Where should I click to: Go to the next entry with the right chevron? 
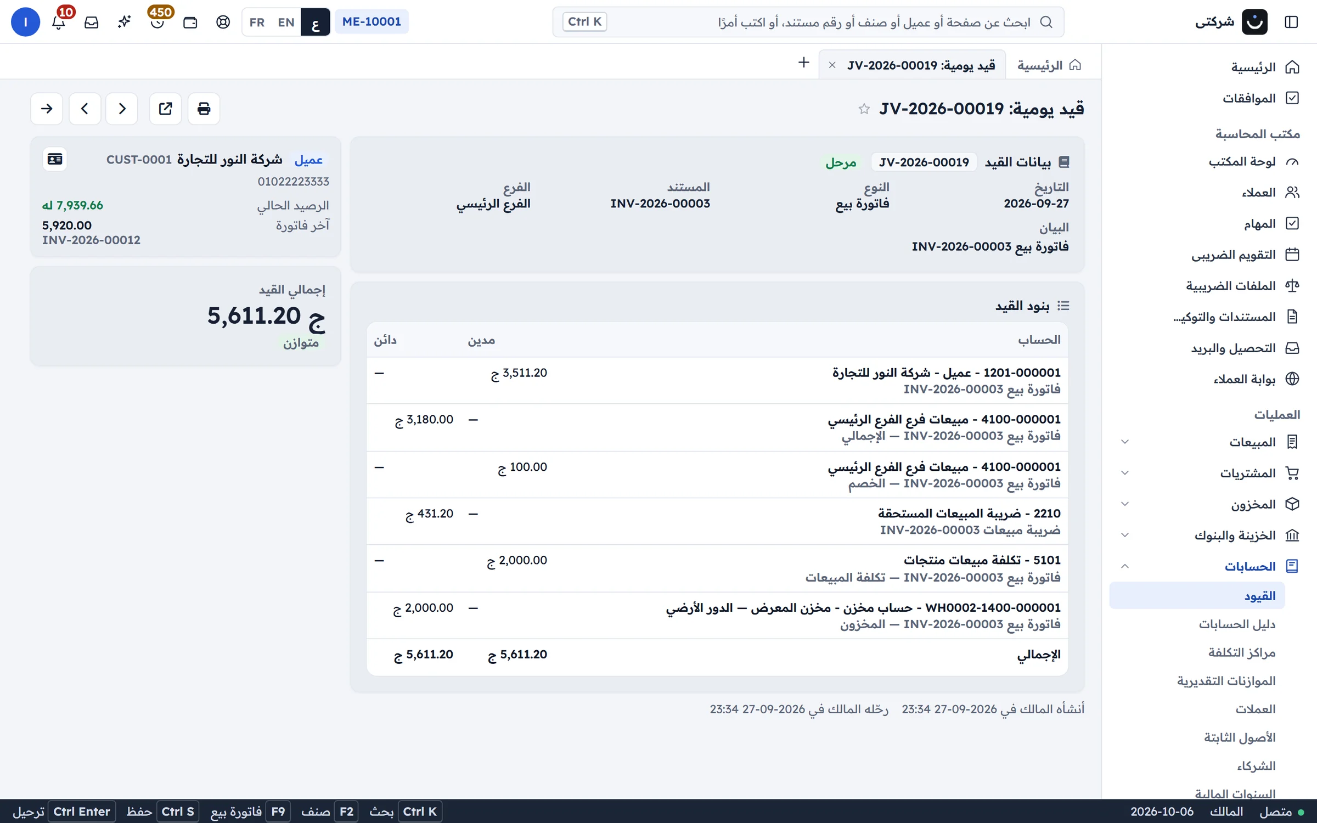tap(122, 109)
